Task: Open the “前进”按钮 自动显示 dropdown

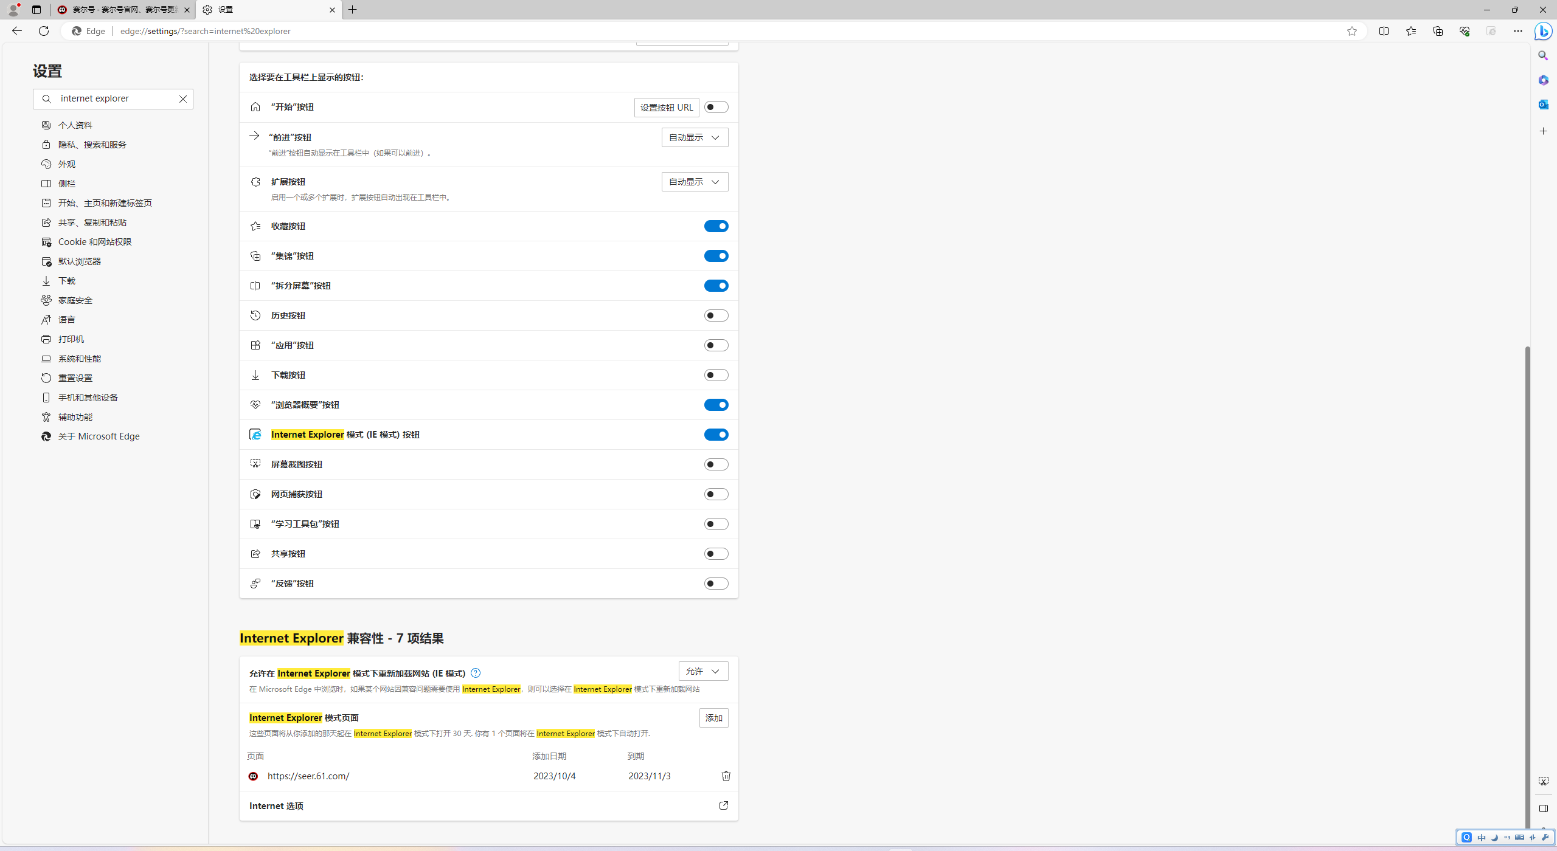Action: 695,137
